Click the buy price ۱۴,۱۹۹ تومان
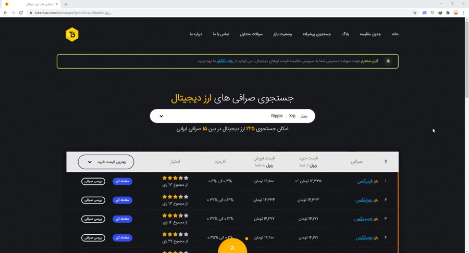Screen dimensions: 469x253 coord(308,237)
